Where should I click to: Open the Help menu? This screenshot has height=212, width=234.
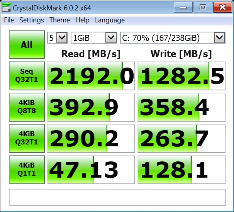(x=82, y=20)
